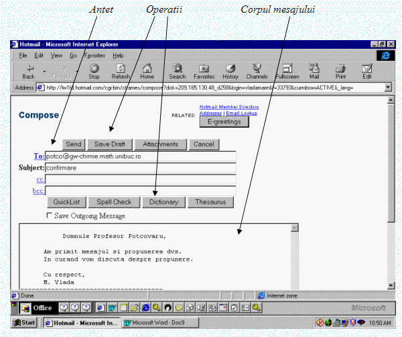This screenshot has height=337, width=402.
Task: Enable Save Outgoing Message checkbox
Action: click(x=49, y=216)
